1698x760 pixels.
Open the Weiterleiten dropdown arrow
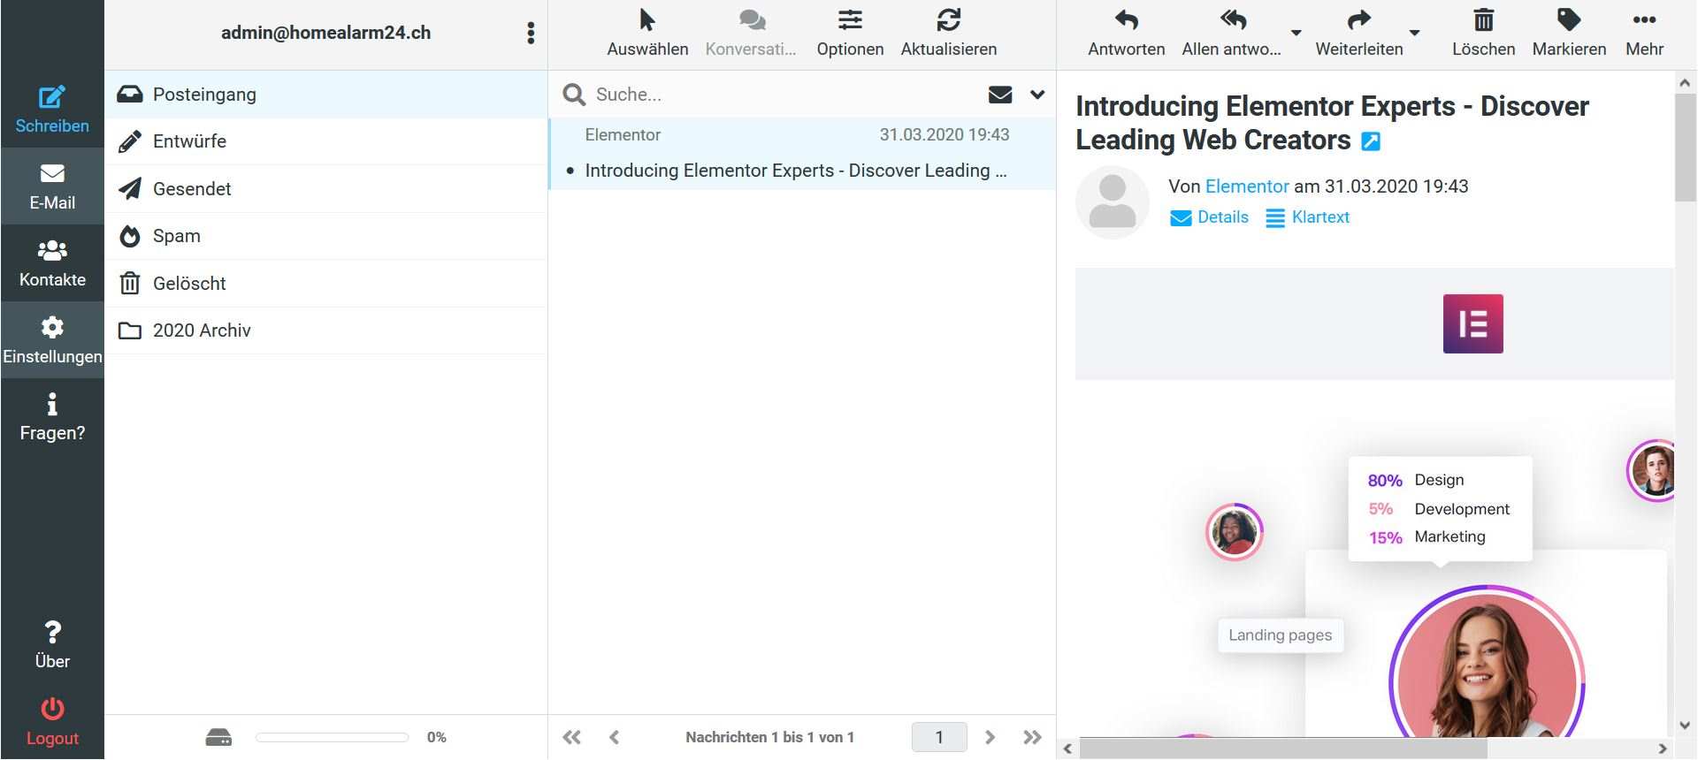click(1414, 33)
